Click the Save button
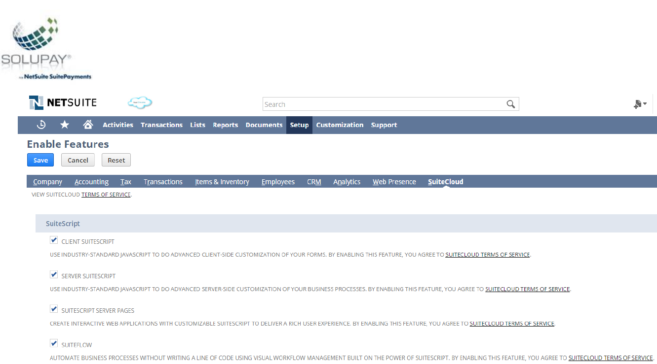This screenshot has height=364, width=657. click(x=40, y=160)
